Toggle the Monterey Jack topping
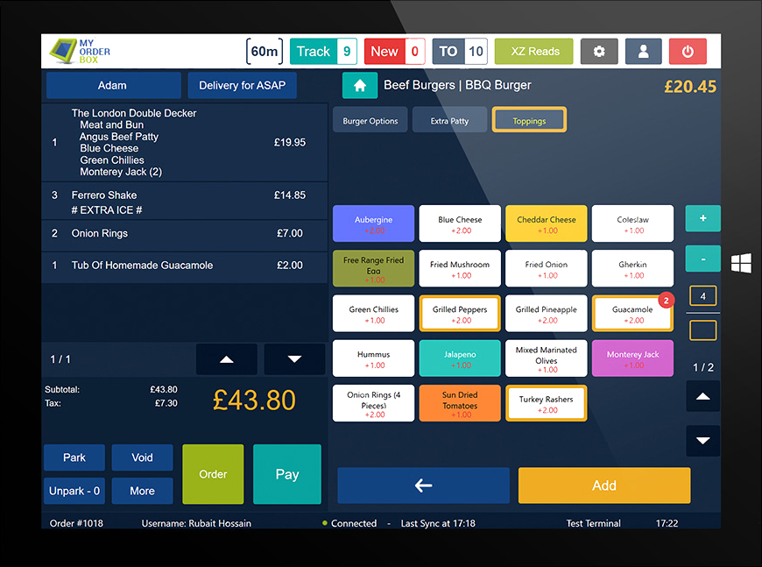 click(x=632, y=358)
